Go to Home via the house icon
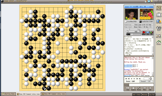 pos(159,42)
